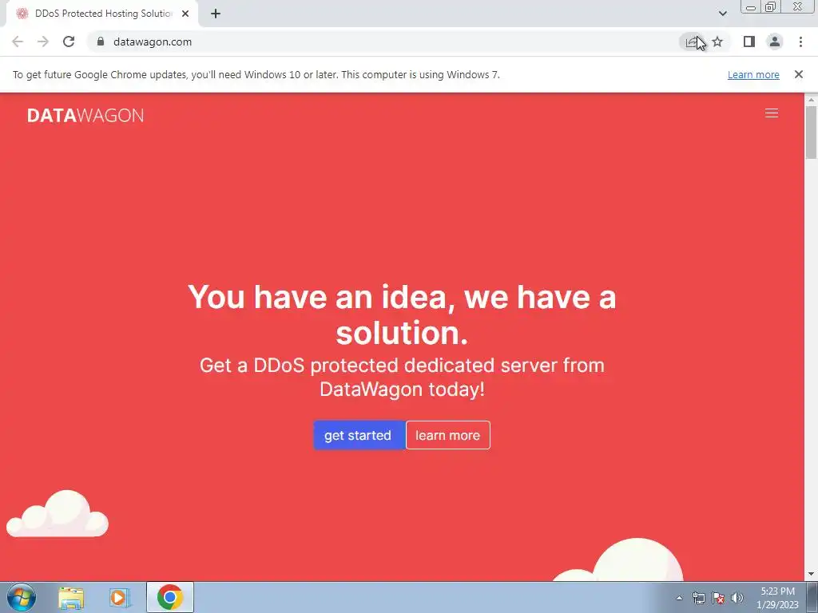Click the Show desktop strip after the clock
The height and width of the screenshot is (613, 818).
click(812, 597)
